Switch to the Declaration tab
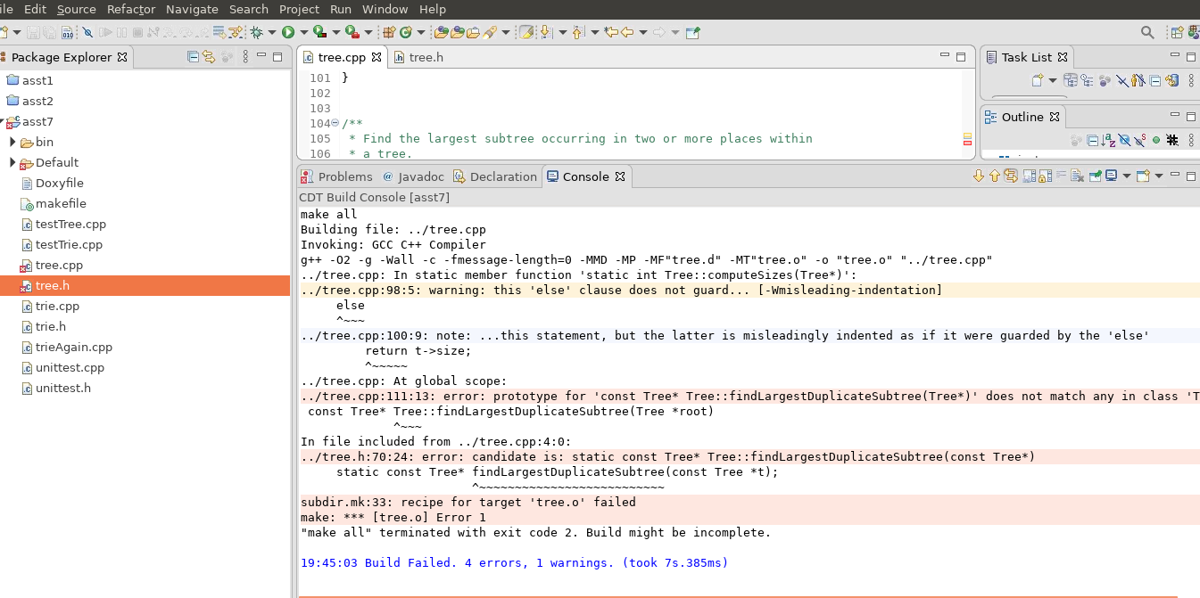The height and width of the screenshot is (598, 1200). 495,176
